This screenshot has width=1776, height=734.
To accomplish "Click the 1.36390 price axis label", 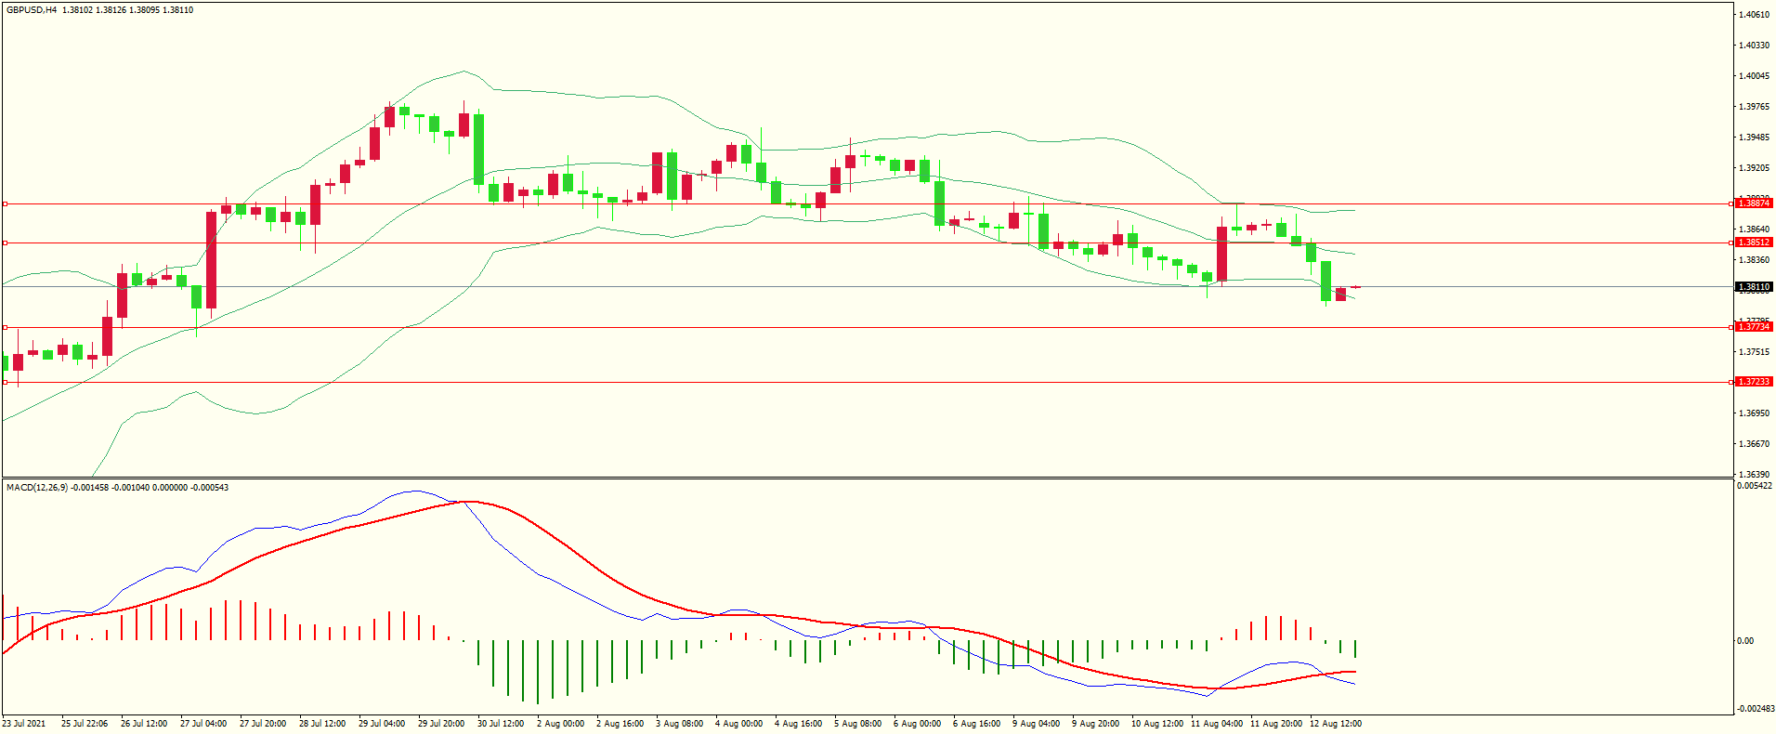I will coord(1754,475).
